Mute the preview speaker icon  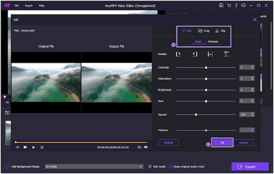(146, 147)
